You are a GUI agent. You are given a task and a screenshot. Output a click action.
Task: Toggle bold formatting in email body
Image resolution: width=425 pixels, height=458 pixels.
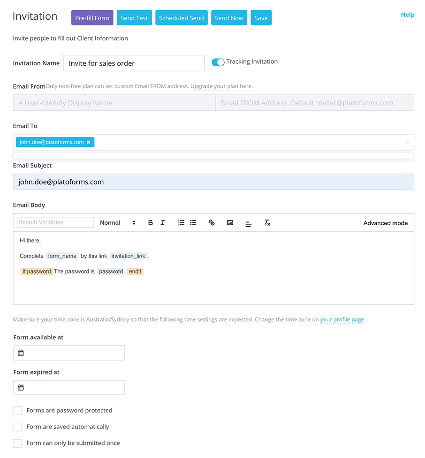pyautogui.click(x=151, y=223)
